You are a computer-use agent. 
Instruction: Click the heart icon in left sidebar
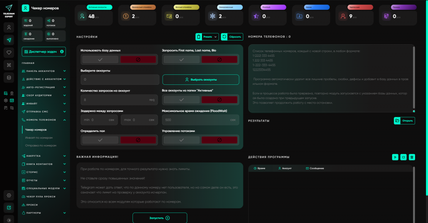(x=9, y=52)
